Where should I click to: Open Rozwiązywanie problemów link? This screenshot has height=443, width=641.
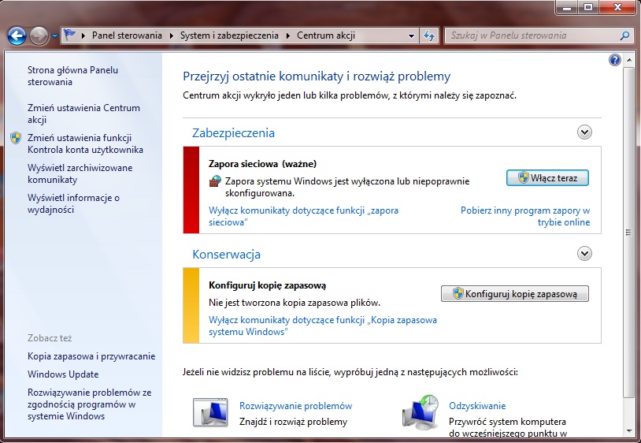point(295,406)
